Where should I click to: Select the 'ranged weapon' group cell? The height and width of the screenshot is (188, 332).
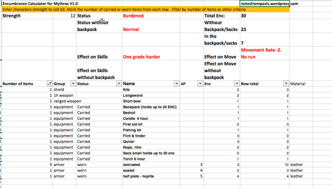coord(64,101)
